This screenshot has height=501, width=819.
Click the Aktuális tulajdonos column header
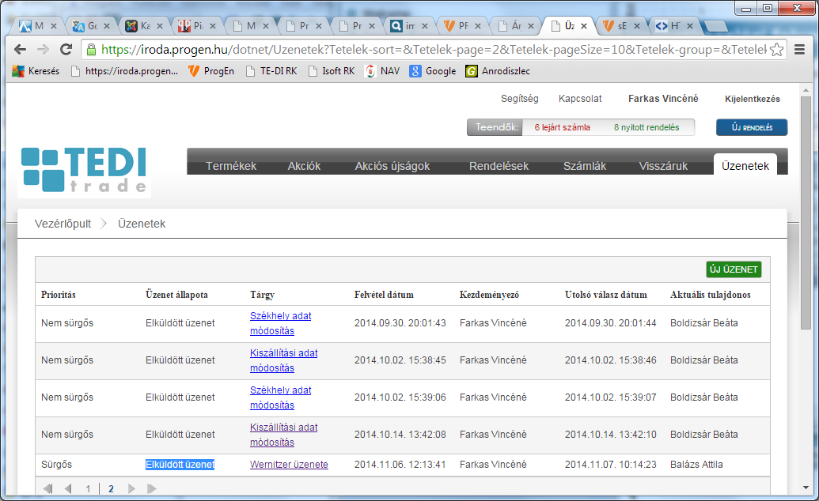point(711,295)
